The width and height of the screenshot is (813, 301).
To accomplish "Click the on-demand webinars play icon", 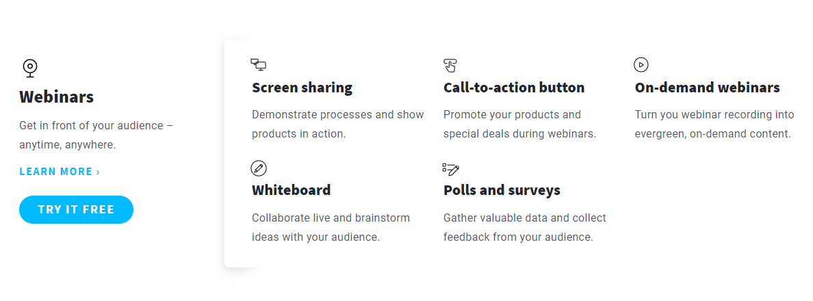I will (x=641, y=65).
